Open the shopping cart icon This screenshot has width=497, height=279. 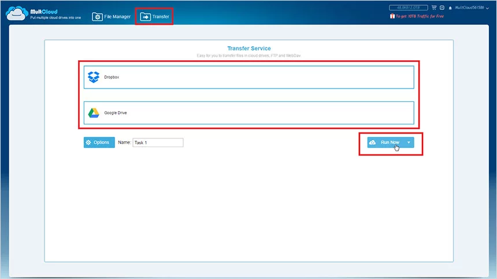coord(434,8)
